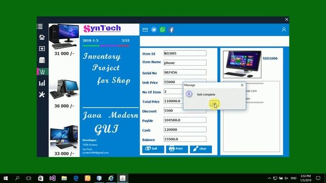This screenshot has height=183, width=326.
Task: Click the clear button
Action: [x=201, y=149]
